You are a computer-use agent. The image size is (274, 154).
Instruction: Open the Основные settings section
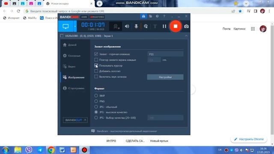click(x=72, y=56)
